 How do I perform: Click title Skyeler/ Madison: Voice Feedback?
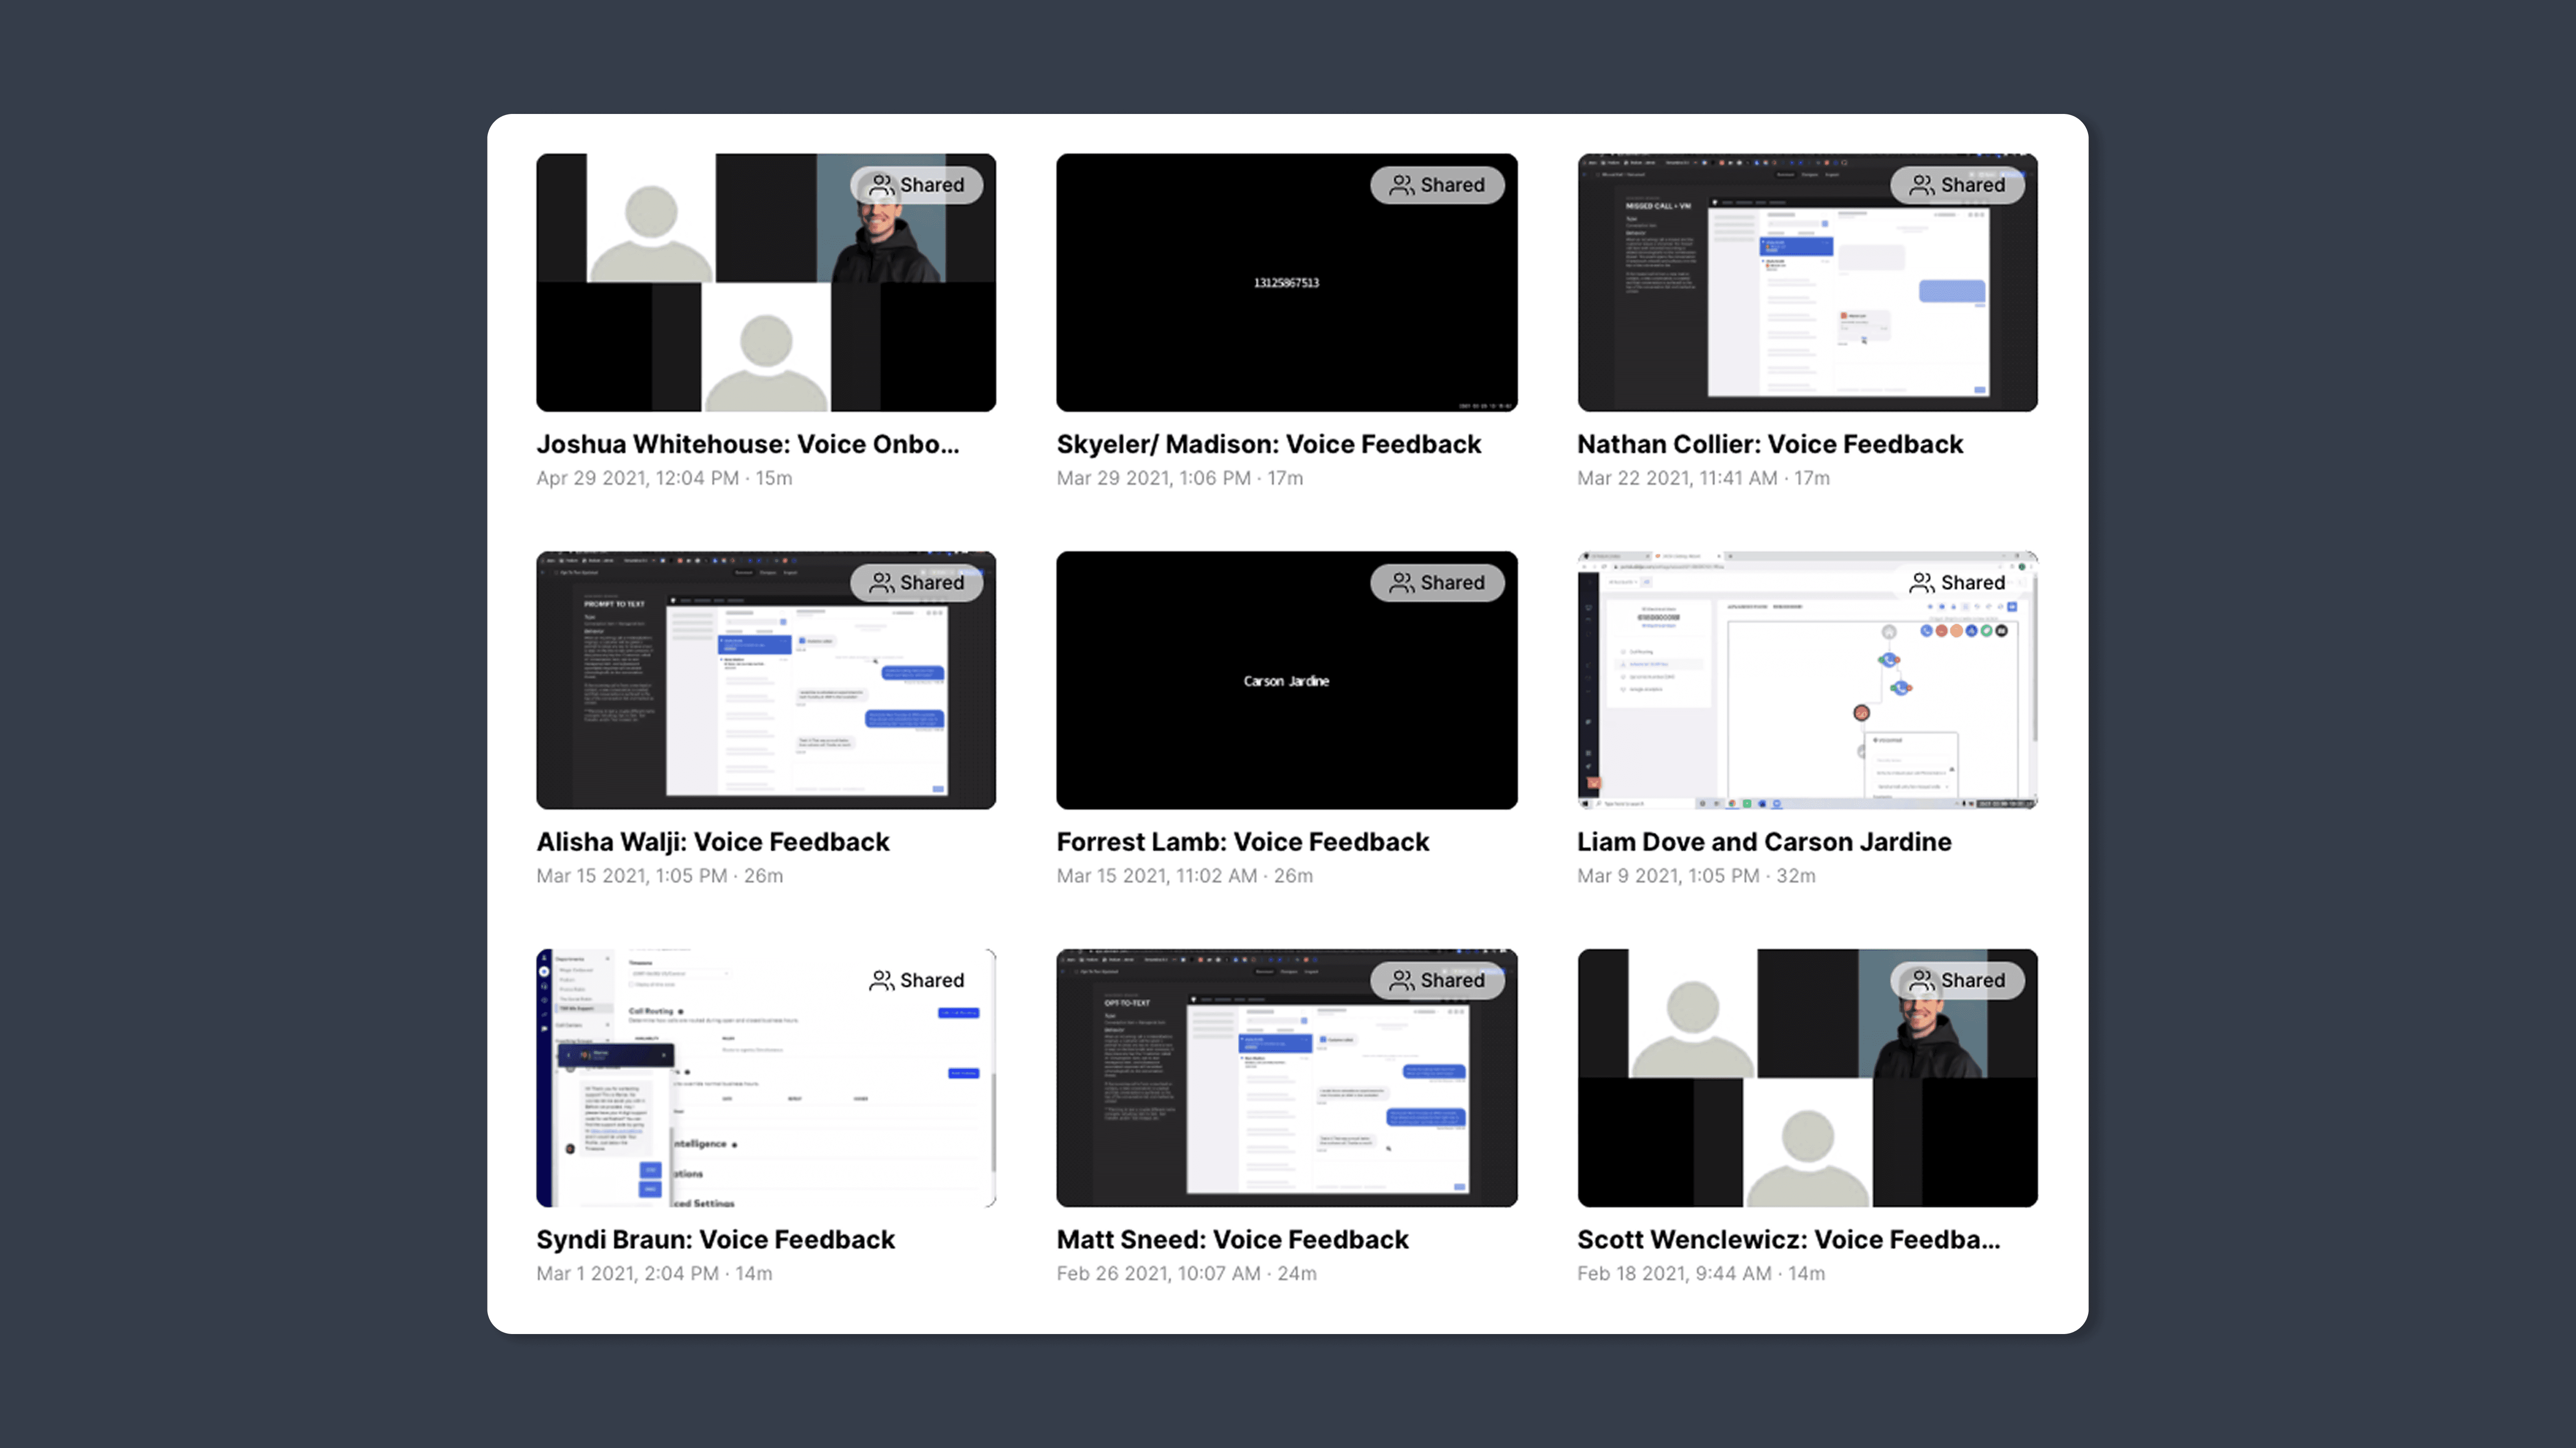[1268, 444]
